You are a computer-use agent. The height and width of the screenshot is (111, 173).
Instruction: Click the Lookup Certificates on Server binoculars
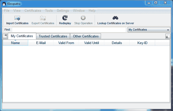(x=115, y=18)
